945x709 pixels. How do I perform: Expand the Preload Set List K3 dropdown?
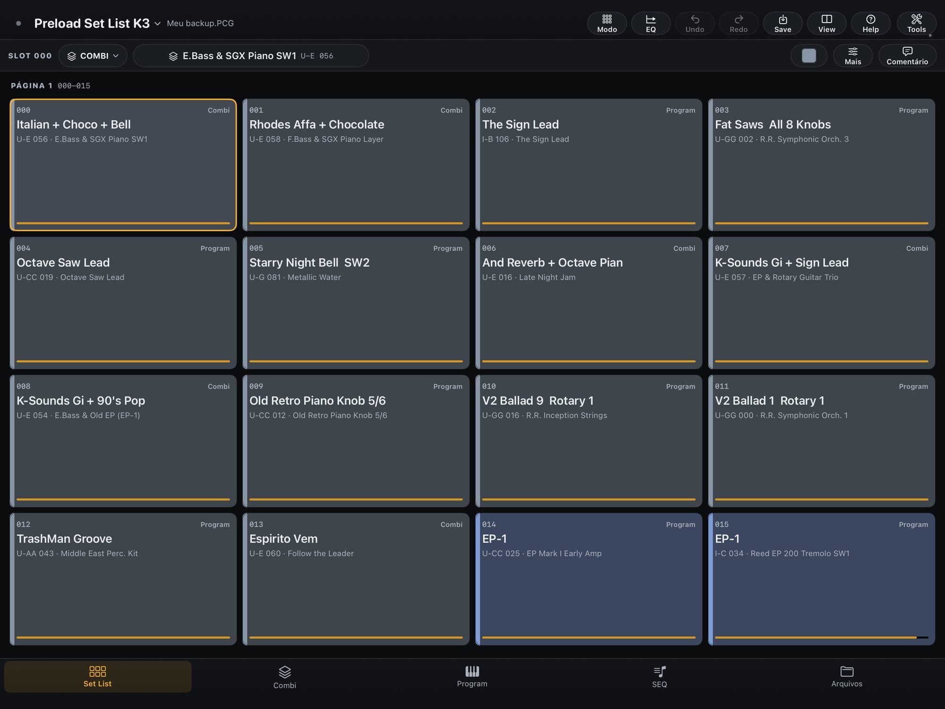97,23
